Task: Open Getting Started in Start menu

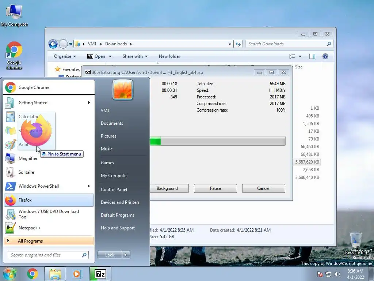Action: (x=49, y=103)
